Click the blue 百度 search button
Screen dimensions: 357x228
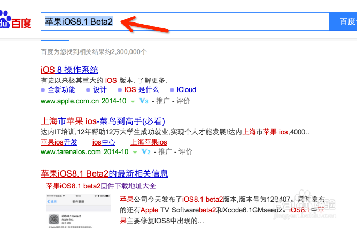pos(343,21)
